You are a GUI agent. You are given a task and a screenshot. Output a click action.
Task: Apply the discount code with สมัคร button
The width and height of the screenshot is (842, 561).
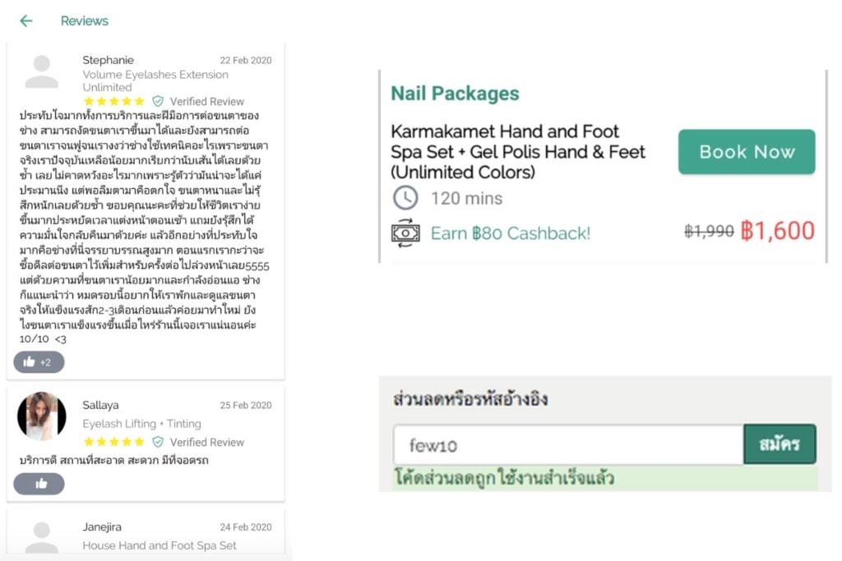click(780, 444)
